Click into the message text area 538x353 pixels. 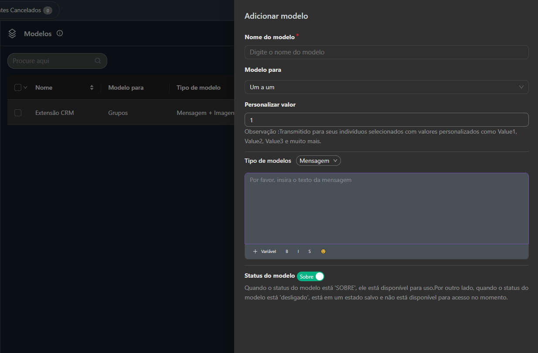386,208
